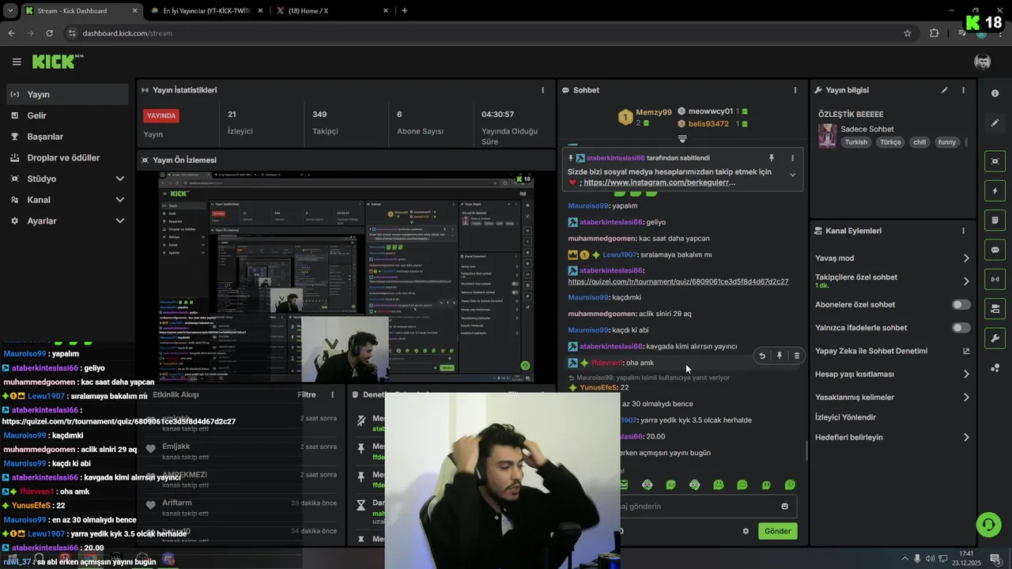The image size is (1012, 569).
Task: Open the user avatar in the top right
Action: (x=983, y=62)
